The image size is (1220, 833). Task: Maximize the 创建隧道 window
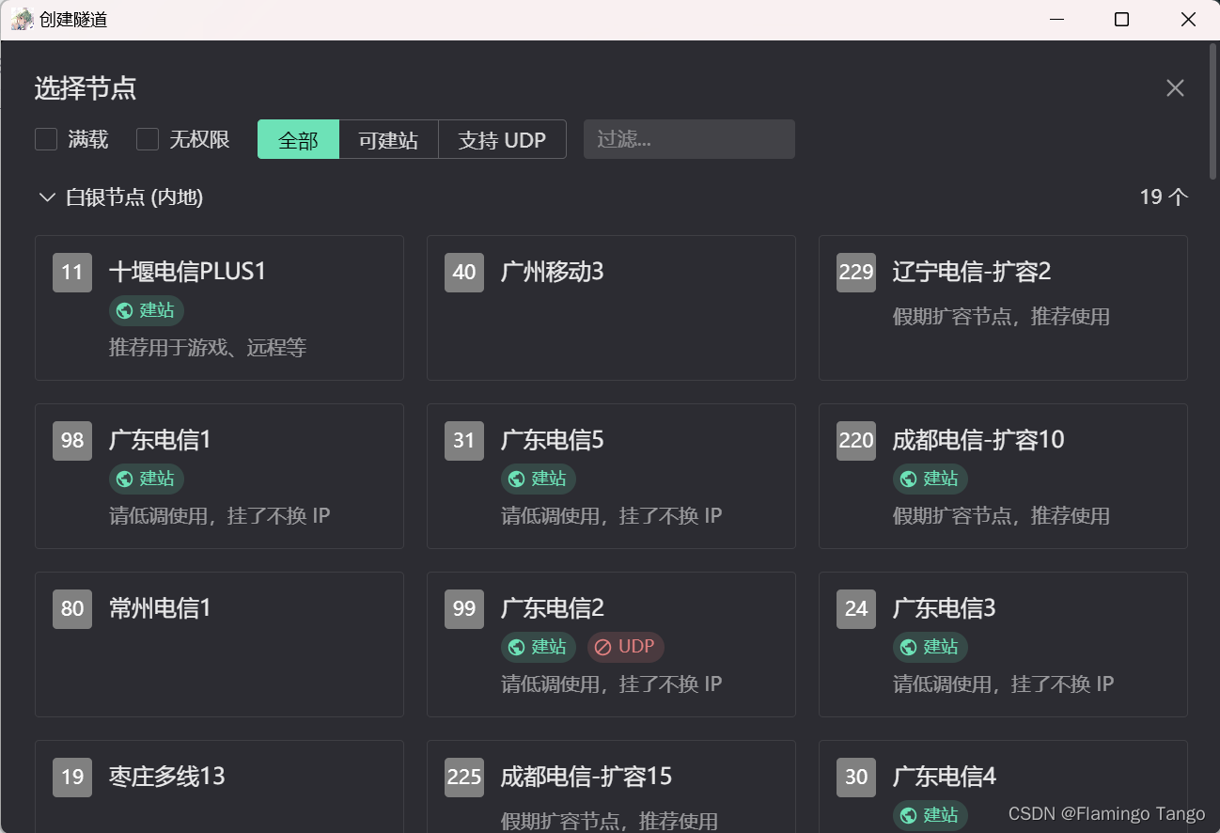(1121, 19)
